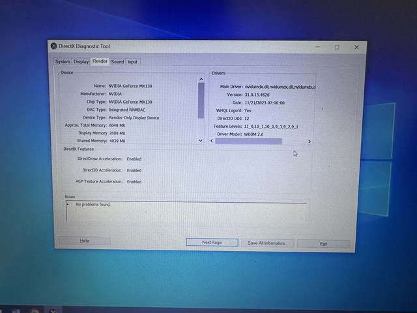
Task: Click Direct3D DDI value 12
Action: [x=246, y=119]
